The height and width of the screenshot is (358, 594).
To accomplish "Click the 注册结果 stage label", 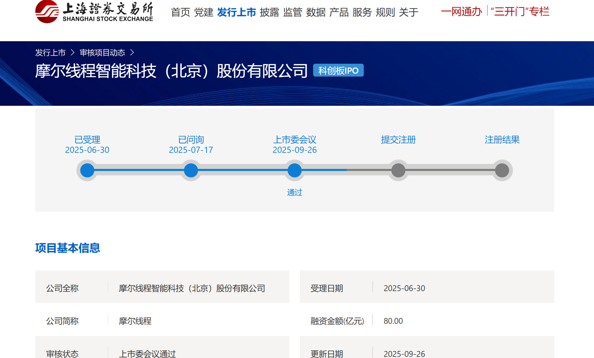I will click(502, 140).
